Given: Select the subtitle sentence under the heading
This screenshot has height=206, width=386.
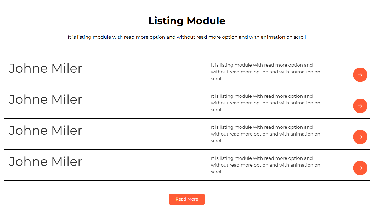Looking at the screenshot, I should coord(187,37).
